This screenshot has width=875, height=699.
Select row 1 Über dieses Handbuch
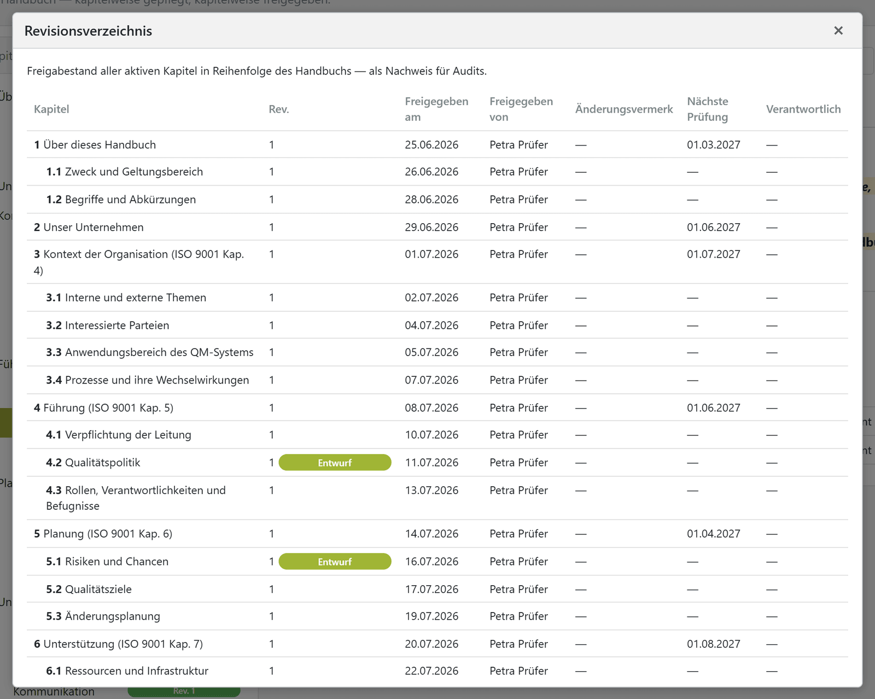[437, 145]
